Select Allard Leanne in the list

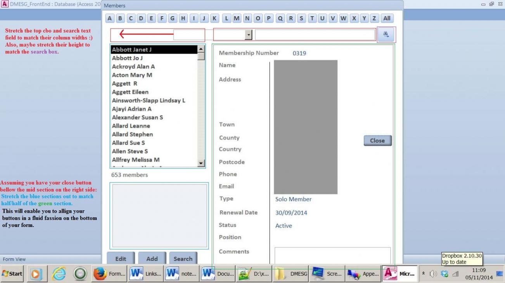154,126
